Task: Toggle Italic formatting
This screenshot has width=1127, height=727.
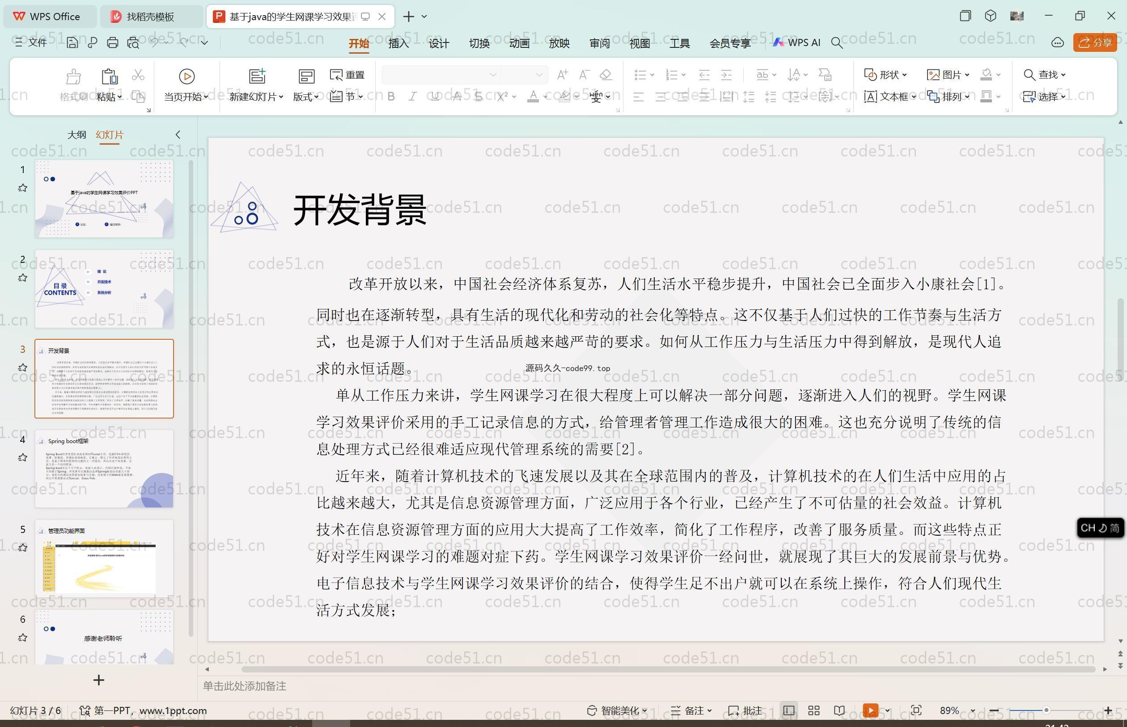Action: [413, 97]
